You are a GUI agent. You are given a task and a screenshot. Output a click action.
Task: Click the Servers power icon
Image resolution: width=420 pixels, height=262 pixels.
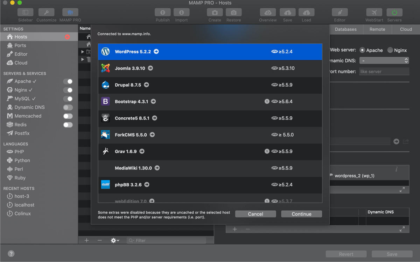tap(394, 12)
